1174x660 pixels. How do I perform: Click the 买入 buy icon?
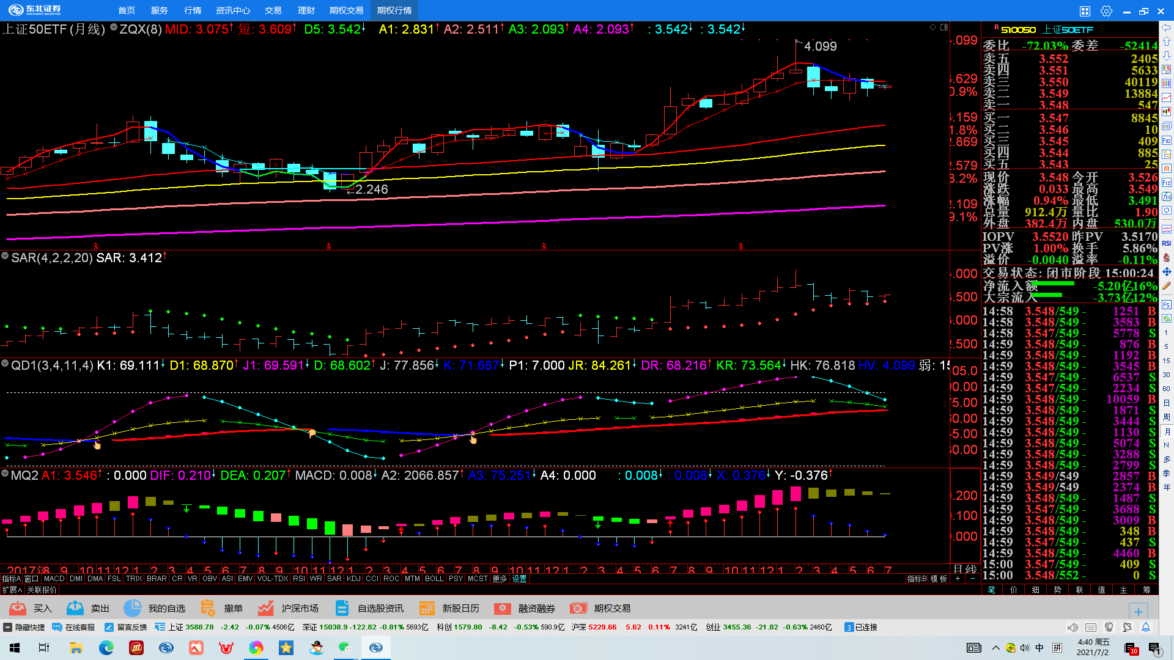(x=18, y=608)
